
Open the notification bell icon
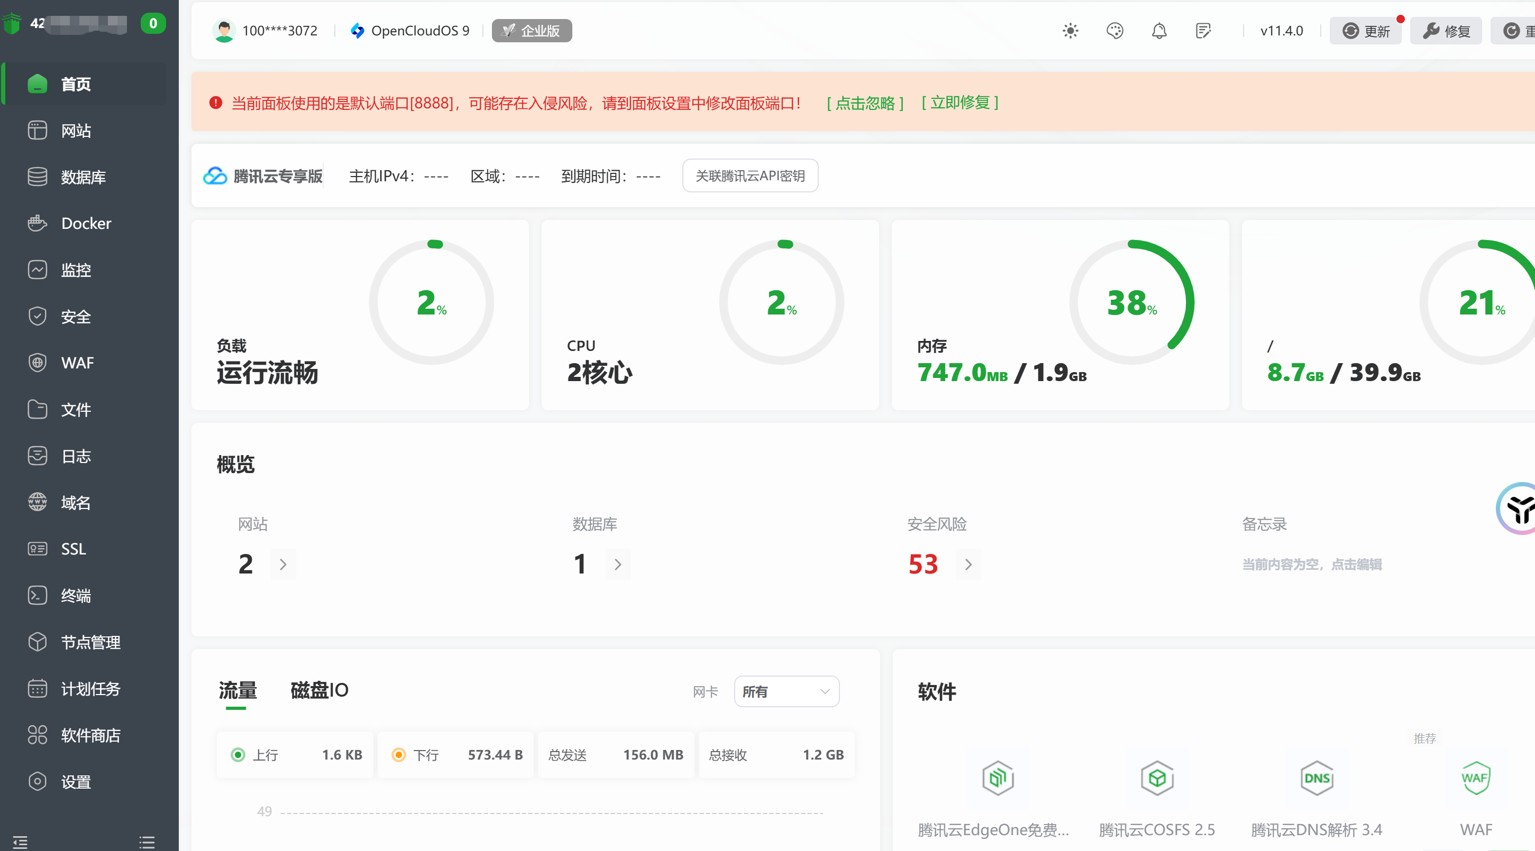[x=1159, y=31]
